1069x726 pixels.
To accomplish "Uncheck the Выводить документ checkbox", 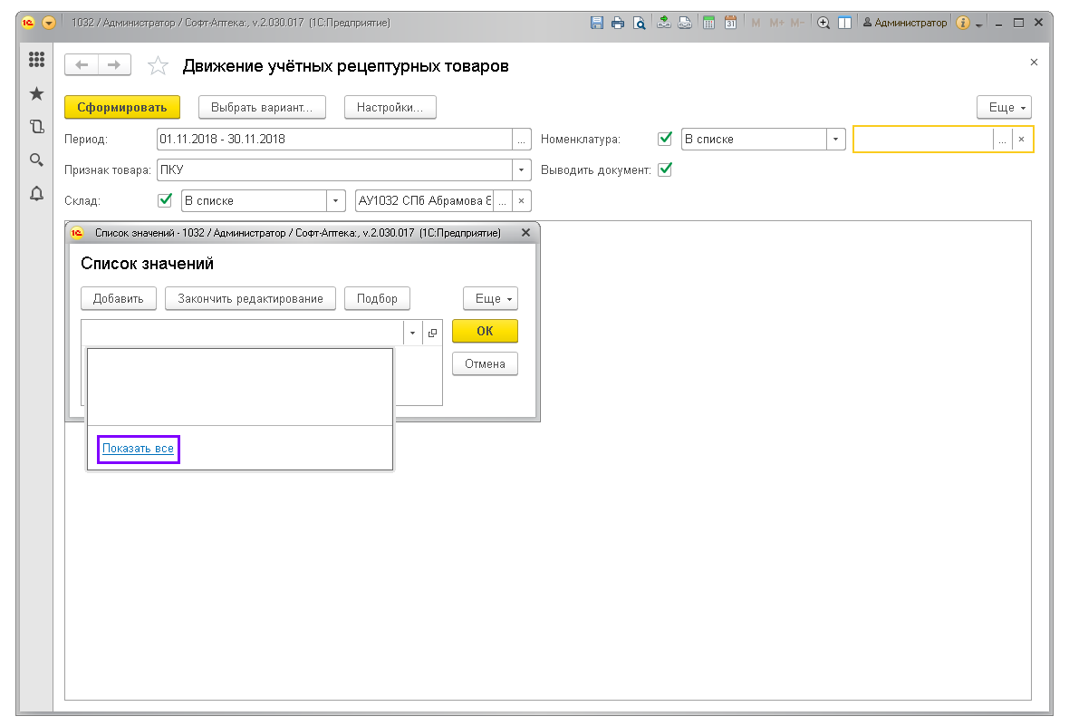I will (665, 169).
